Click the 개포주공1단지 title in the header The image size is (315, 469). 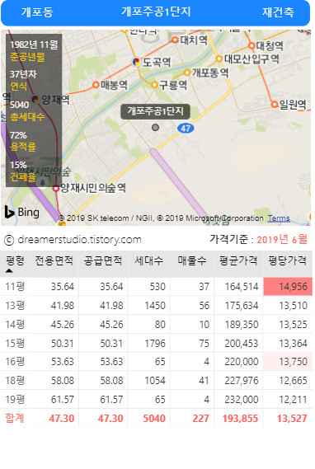click(156, 12)
